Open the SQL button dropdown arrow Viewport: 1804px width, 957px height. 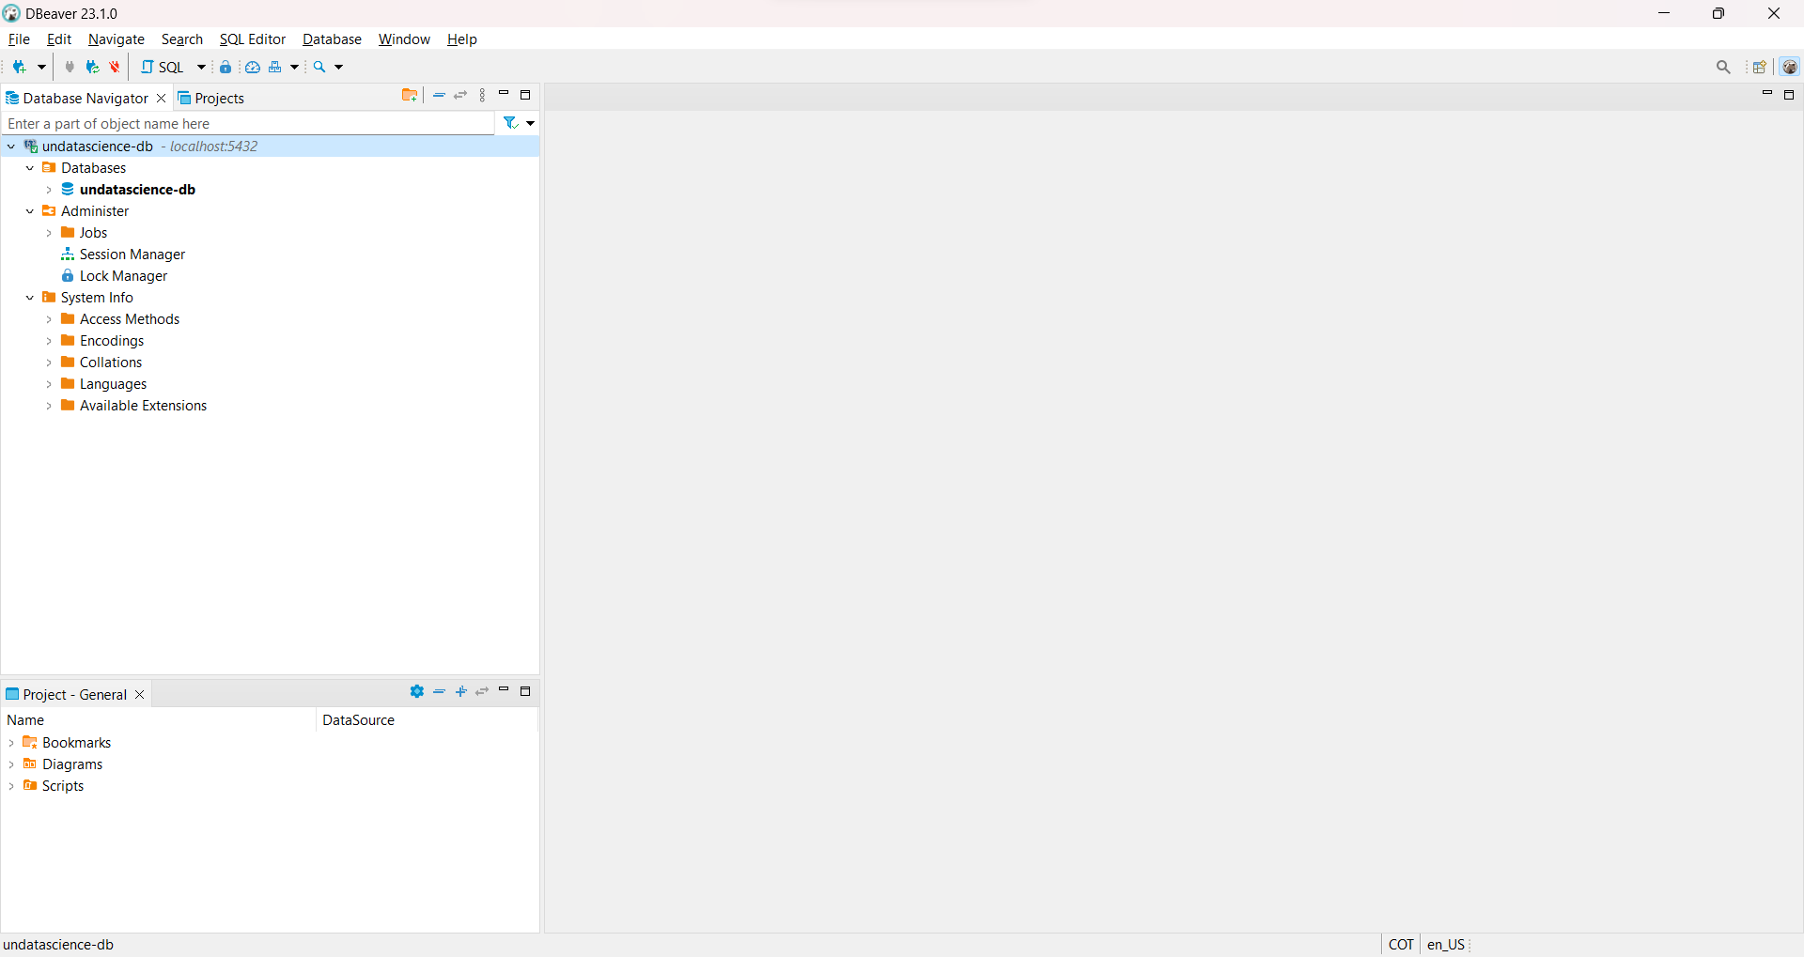[x=201, y=67]
